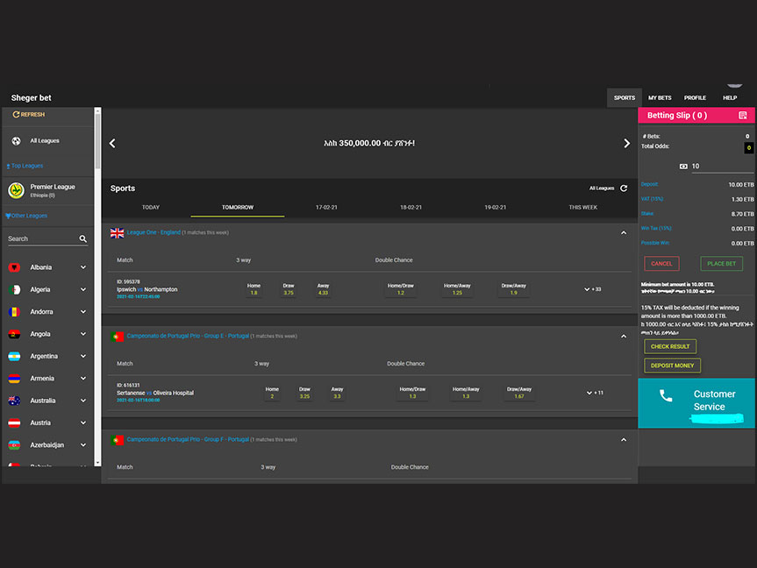Viewport: 757px width, 568px height.
Task: Switch to the 18-02-21 date tab
Action: tap(411, 208)
